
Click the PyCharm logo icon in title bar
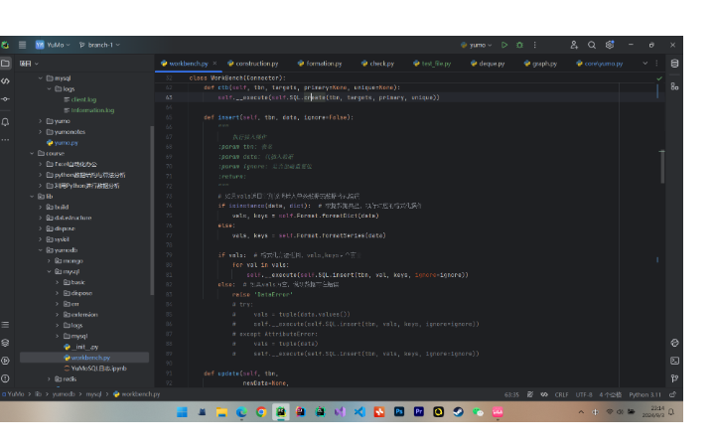5,45
